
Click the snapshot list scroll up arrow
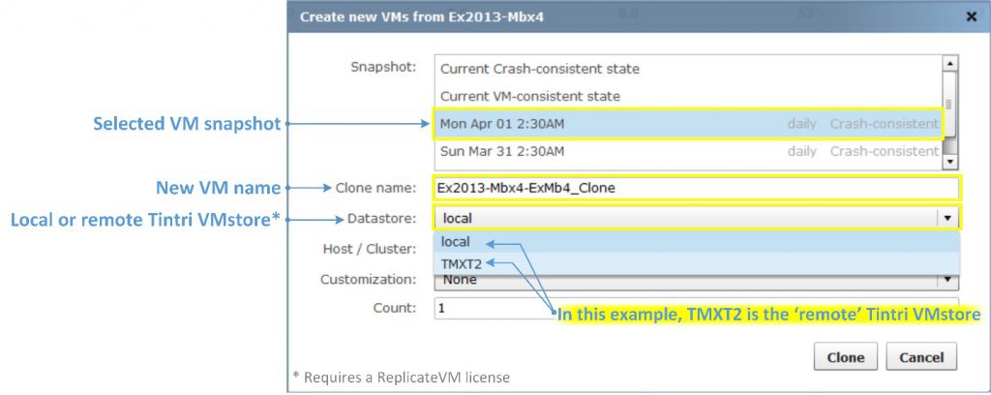click(949, 64)
